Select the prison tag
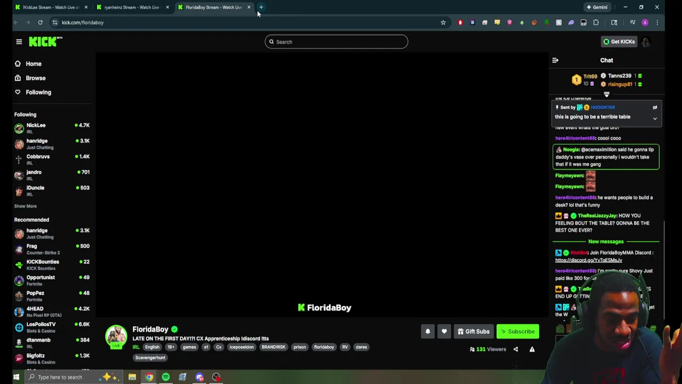 click(x=299, y=347)
